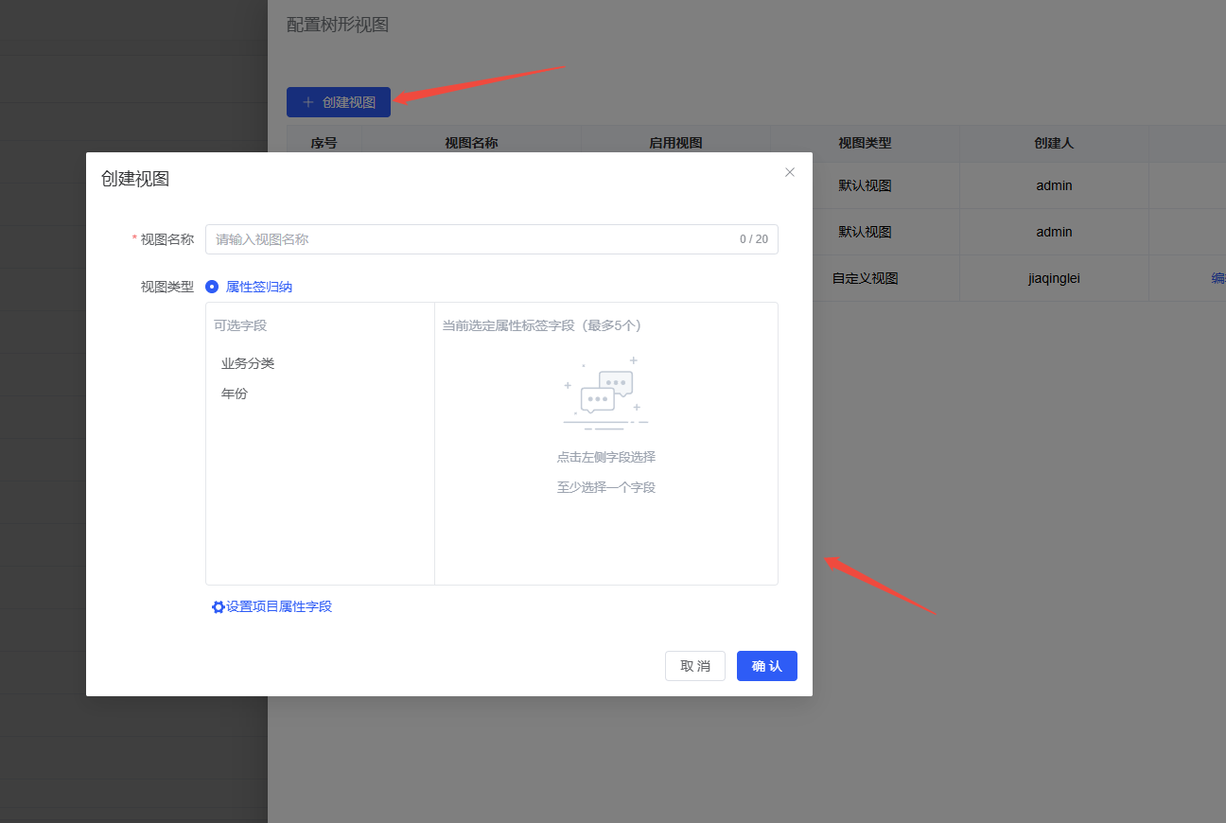Click the 视图类型 column header
The image size is (1226, 823).
(865, 143)
